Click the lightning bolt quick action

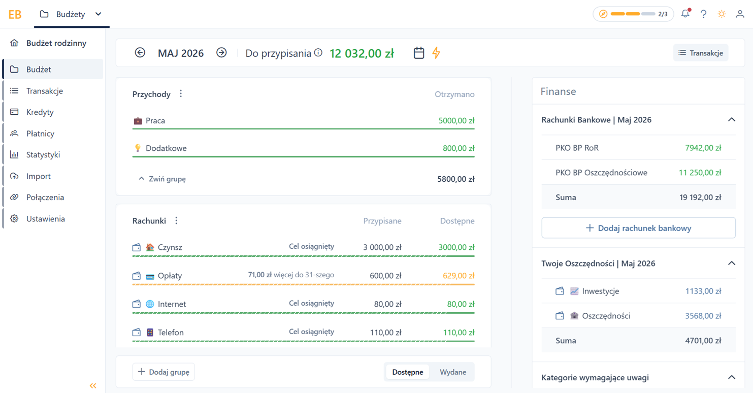[x=436, y=53]
